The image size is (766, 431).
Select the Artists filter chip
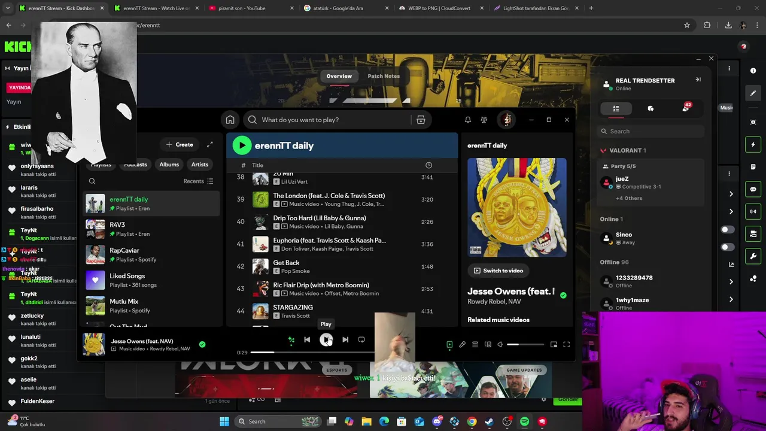200,165
